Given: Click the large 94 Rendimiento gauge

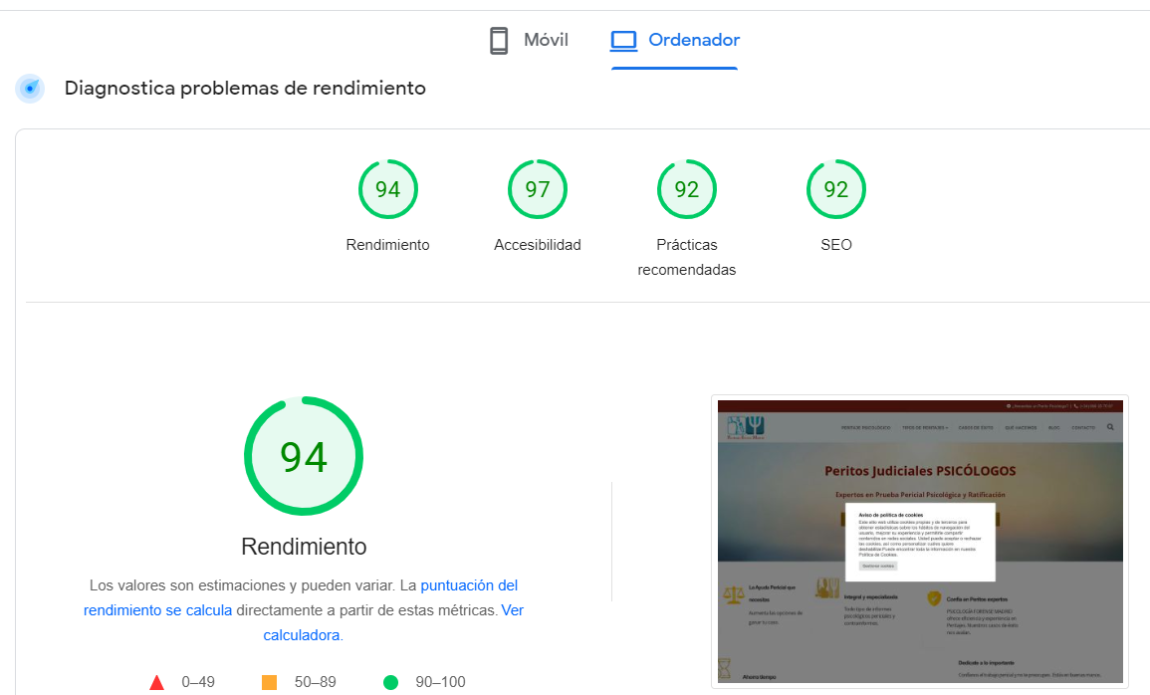Looking at the screenshot, I should [304, 456].
